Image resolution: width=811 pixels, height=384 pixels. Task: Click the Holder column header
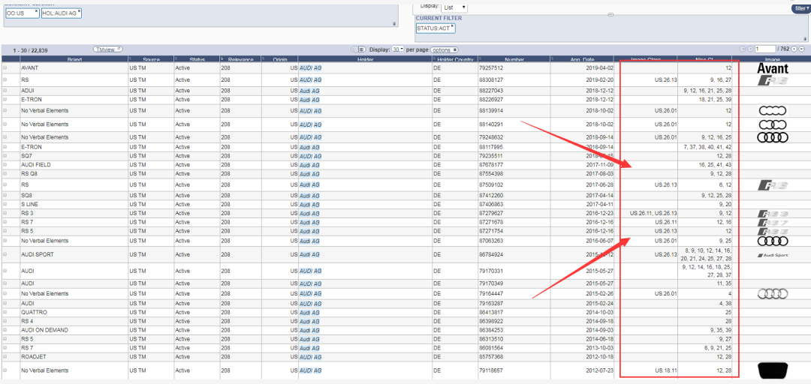coord(365,59)
